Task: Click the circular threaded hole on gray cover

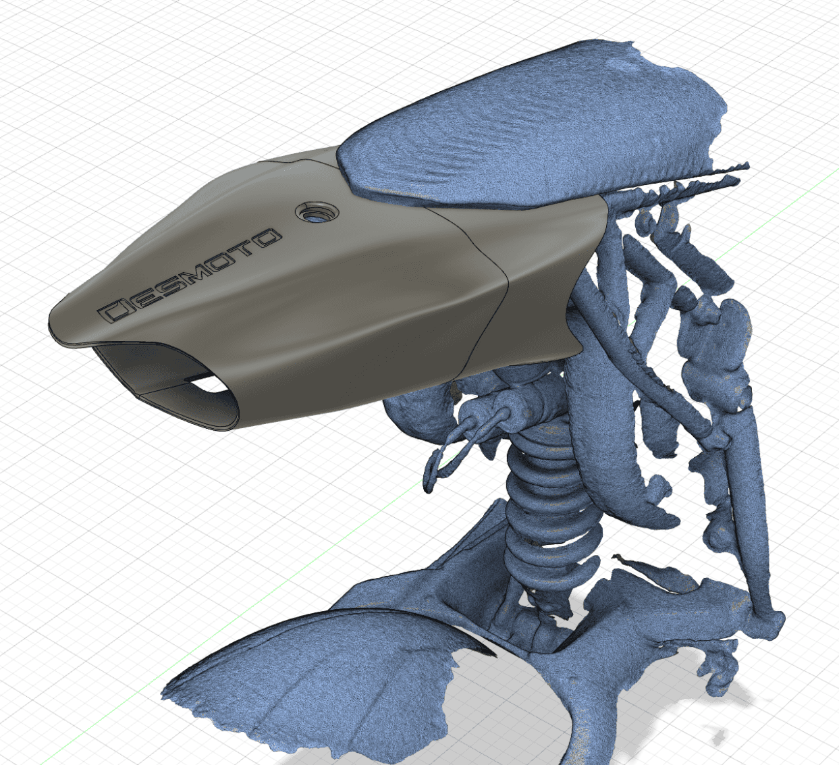Action: pyautogui.click(x=312, y=213)
